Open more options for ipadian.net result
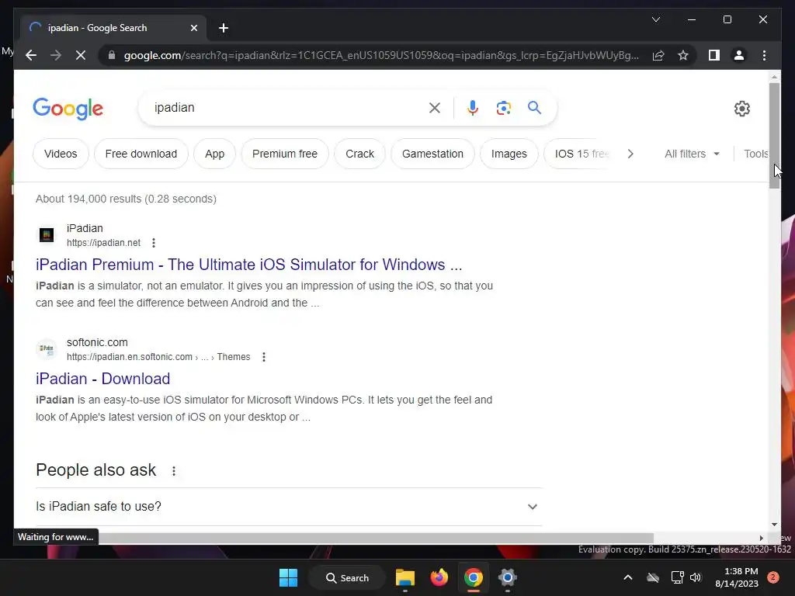The width and height of the screenshot is (795, 596). coord(154,243)
